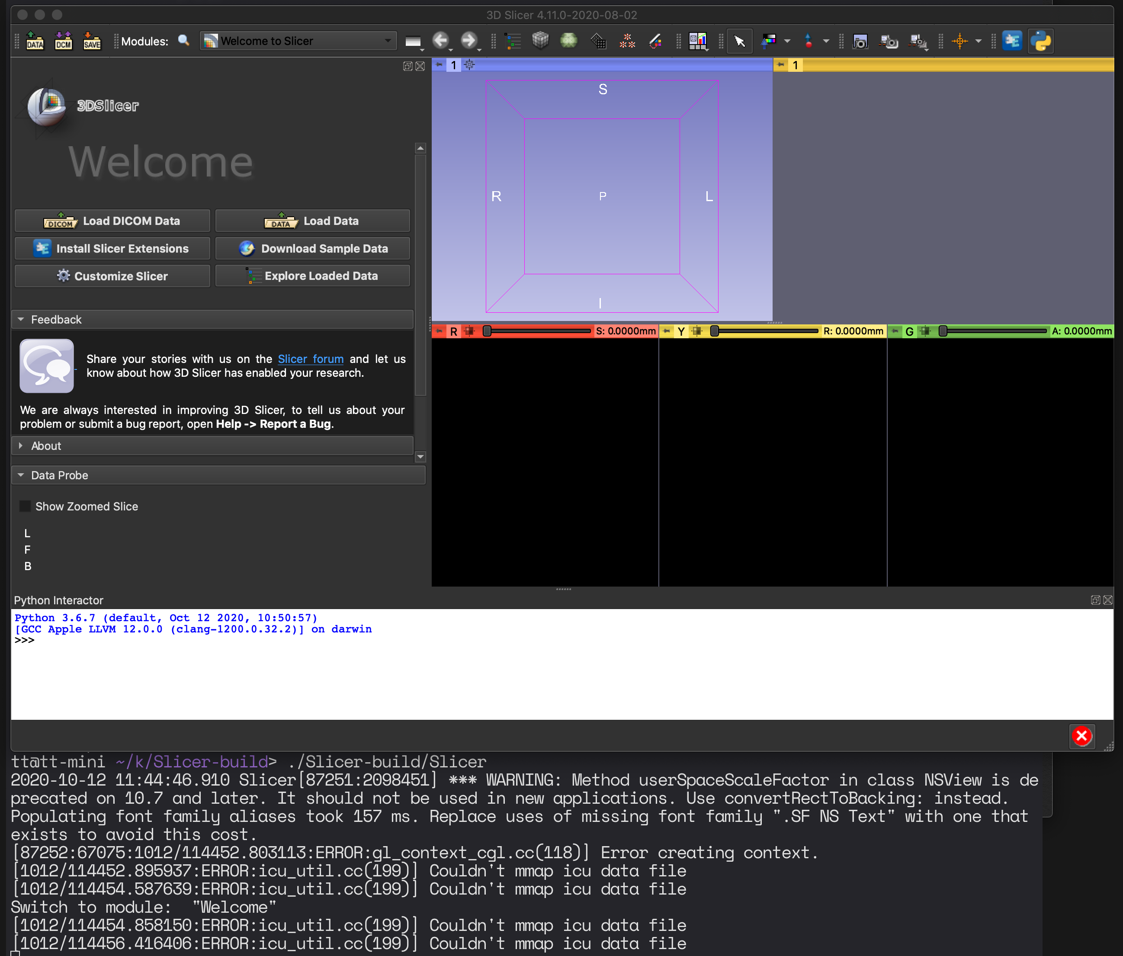The width and height of the screenshot is (1123, 956).
Task: Click the green slice link/crosshair icon
Action: [926, 330]
